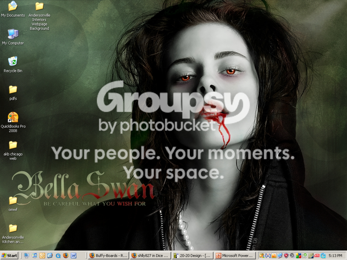Launch QuickTime Player from Quick Launch

tap(58, 256)
